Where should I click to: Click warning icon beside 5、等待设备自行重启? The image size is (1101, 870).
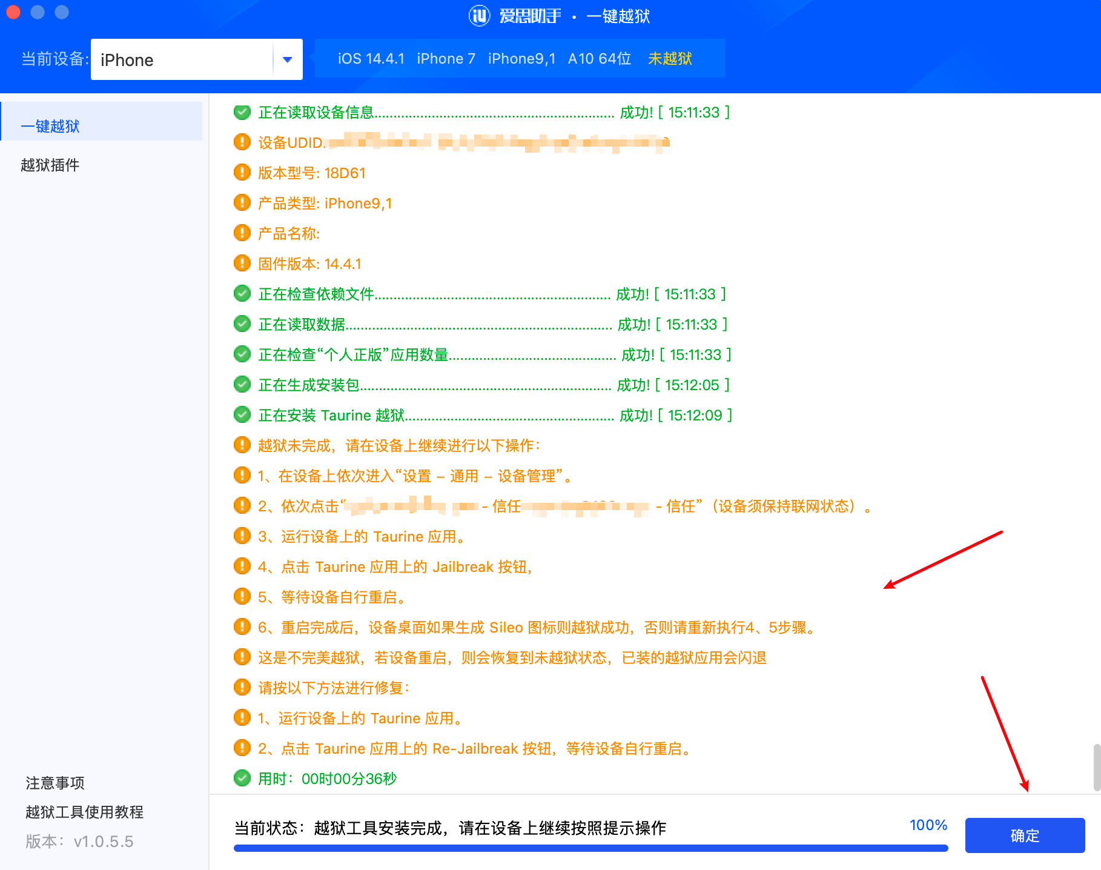click(242, 597)
